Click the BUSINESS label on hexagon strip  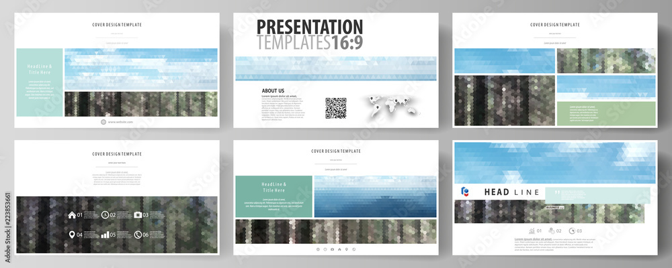pos(556,207)
